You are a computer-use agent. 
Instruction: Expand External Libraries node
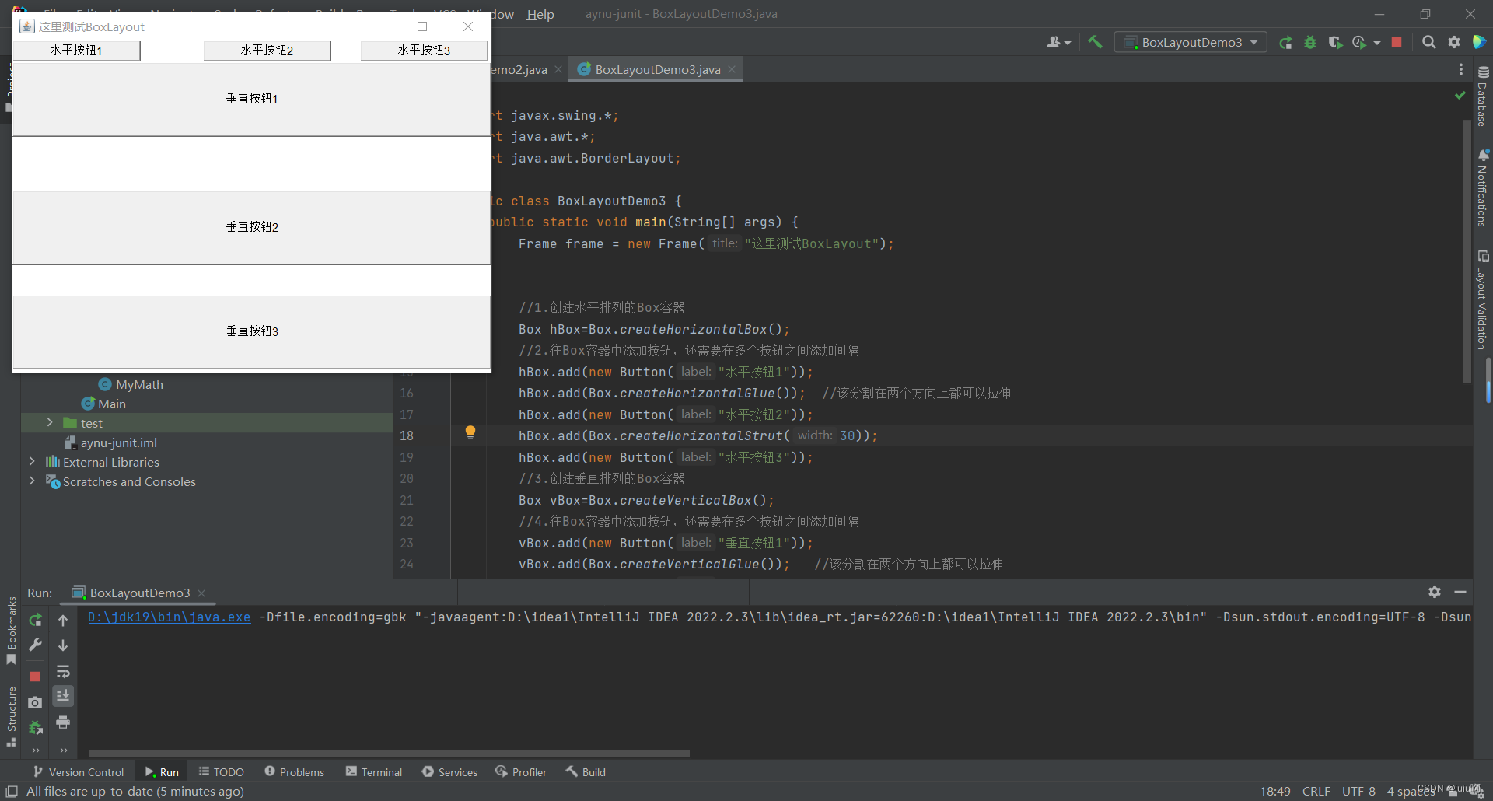32,461
